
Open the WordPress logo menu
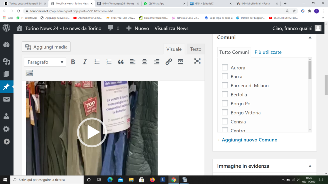[6, 28]
